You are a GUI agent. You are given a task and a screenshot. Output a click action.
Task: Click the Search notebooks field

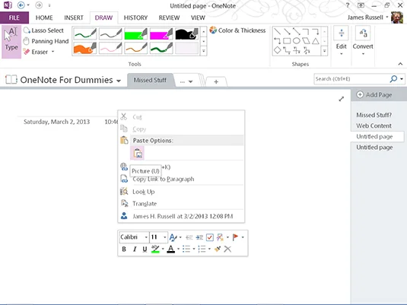(351, 79)
